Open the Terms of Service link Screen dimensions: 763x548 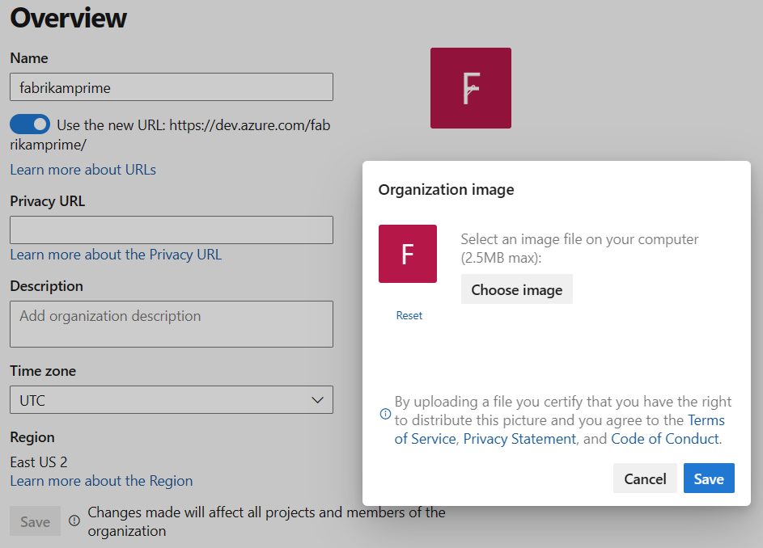(x=706, y=420)
